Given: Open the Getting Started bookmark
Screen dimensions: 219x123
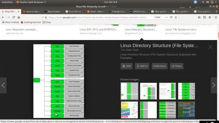Looking at the screenshot, I should (x=31, y=22).
